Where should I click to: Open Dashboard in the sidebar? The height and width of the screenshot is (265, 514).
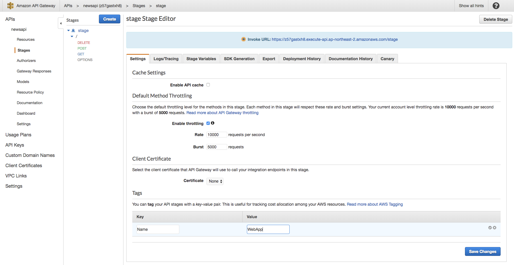[x=26, y=114]
